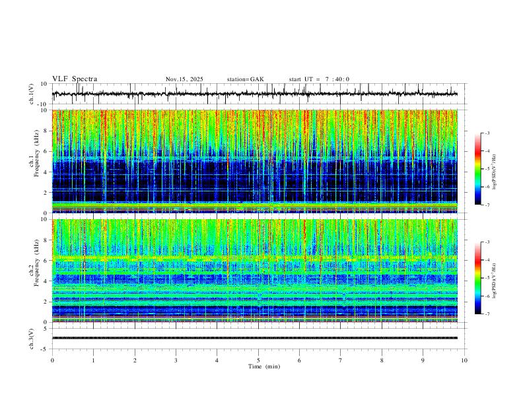Click time axis tick label "4"
This screenshot has height=404, width=523.
217,360
